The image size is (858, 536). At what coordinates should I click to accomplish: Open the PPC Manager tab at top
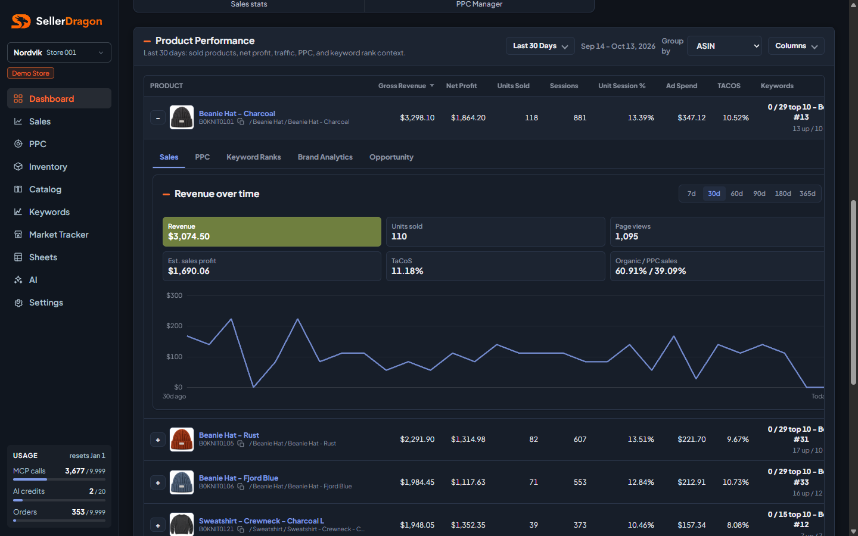[x=479, y=5]
